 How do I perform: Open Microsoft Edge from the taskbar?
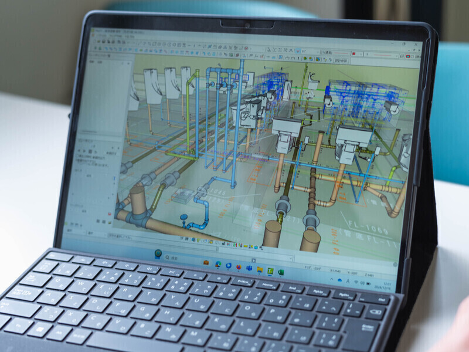(219, 264)
